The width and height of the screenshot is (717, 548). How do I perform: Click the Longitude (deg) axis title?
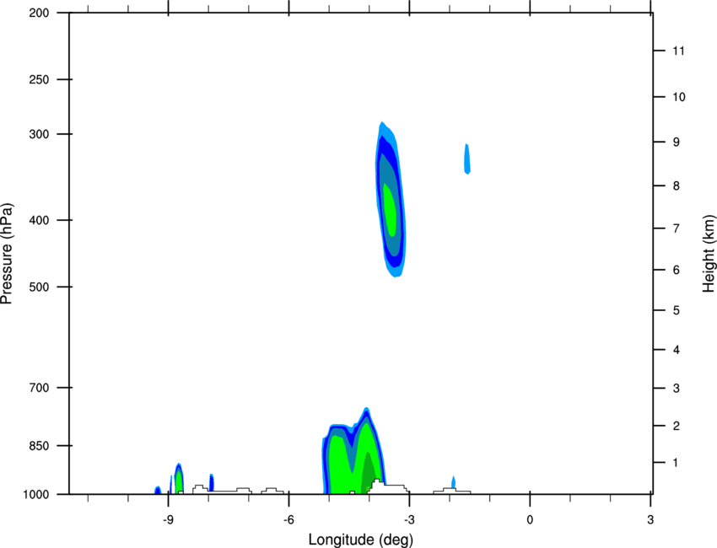361,540
